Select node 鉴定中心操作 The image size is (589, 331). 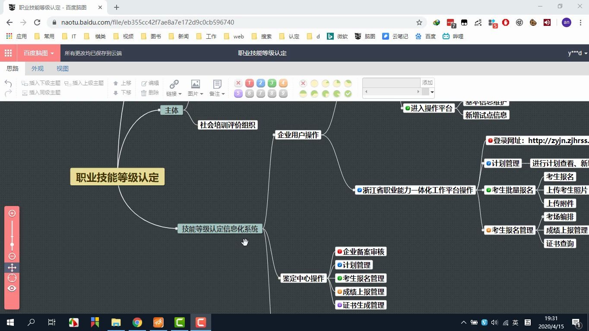pyautogui.click(x=303, y=278)
